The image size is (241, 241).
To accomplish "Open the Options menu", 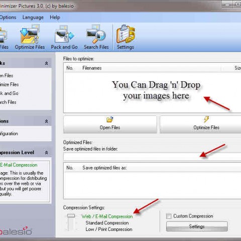I will 8,17.
